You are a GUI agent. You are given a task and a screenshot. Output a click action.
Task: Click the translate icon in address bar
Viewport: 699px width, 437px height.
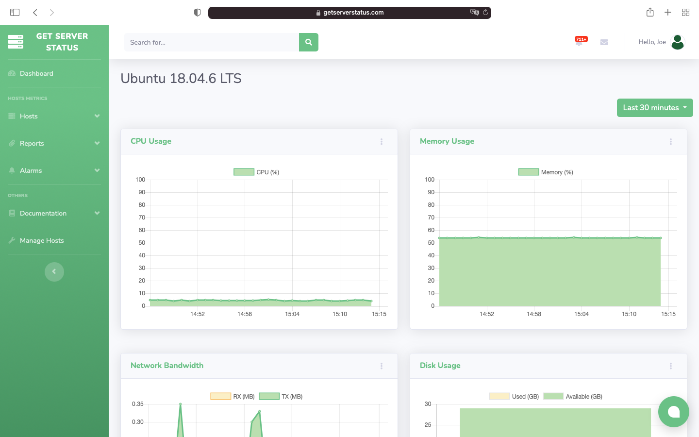475,13
